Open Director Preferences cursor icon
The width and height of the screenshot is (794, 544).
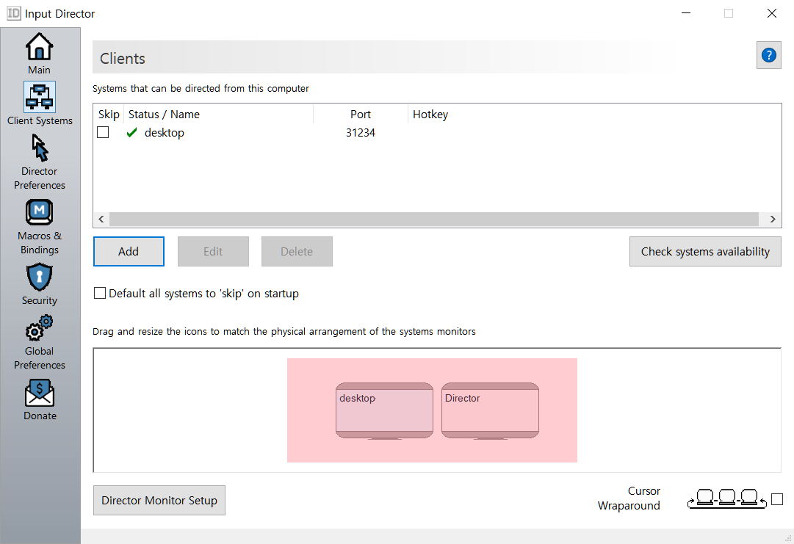tap(40, 148)
